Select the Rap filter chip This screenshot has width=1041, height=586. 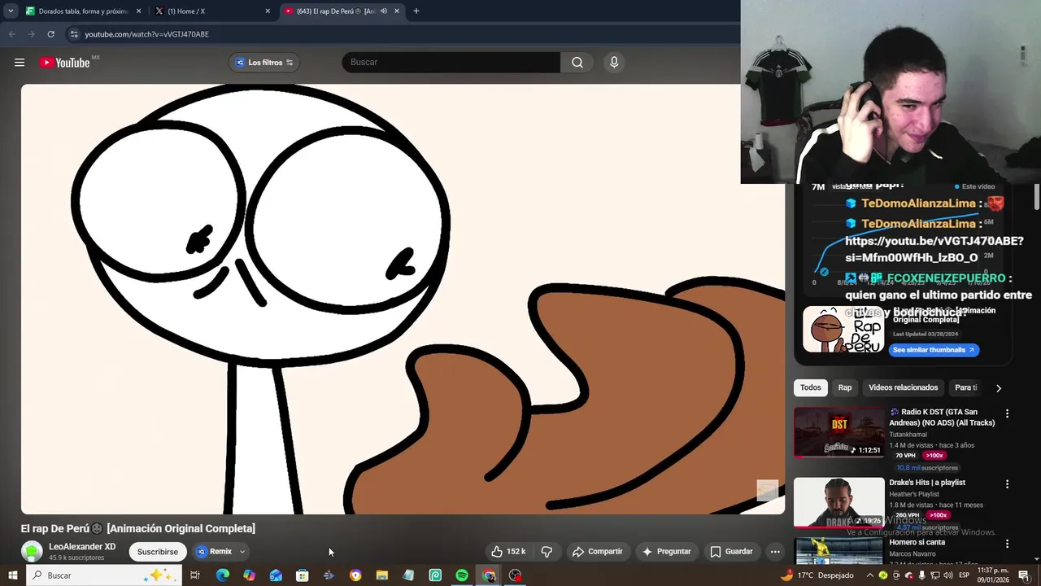pos(845,387)
